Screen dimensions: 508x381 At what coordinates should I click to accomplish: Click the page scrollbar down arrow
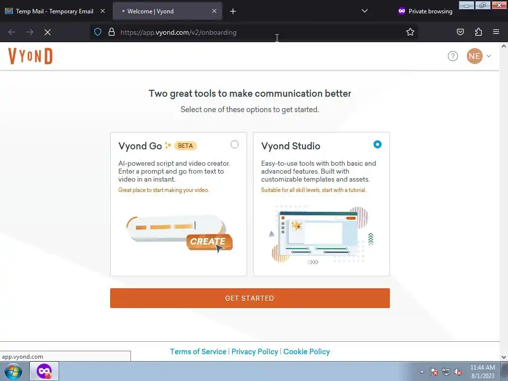[504, 357]
